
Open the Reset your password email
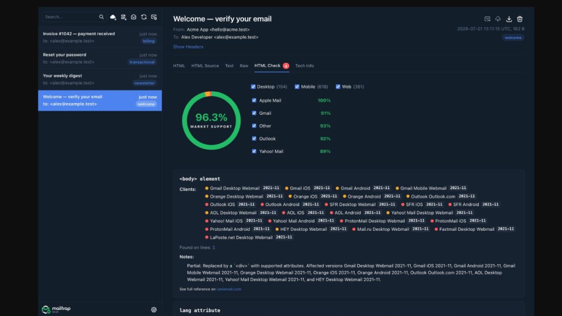pos(100,59)
